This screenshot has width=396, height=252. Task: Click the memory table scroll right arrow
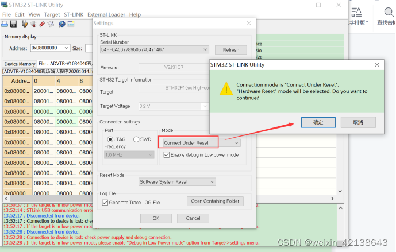point(332,199)
